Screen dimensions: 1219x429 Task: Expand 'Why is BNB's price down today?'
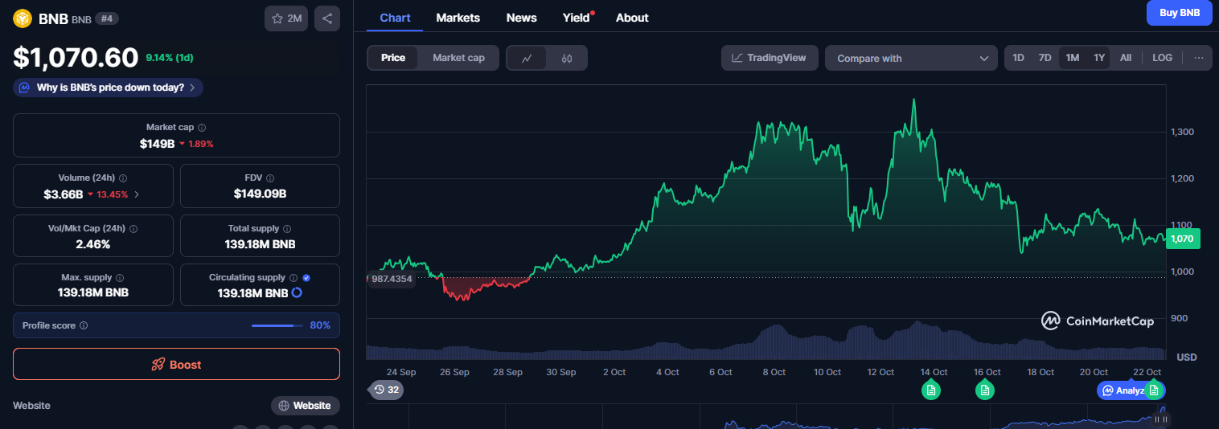[x=108, y=88]
